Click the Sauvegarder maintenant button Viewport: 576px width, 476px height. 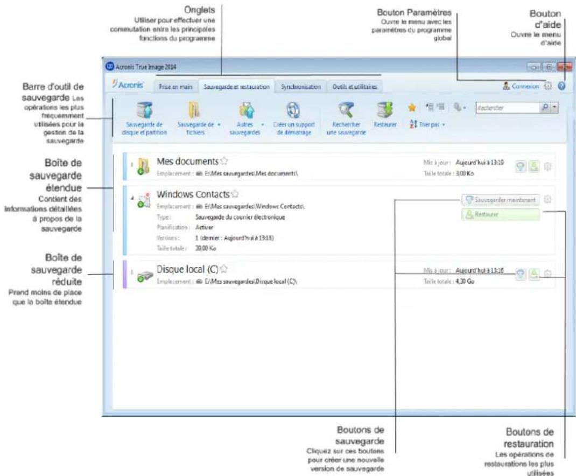point(501,200)
